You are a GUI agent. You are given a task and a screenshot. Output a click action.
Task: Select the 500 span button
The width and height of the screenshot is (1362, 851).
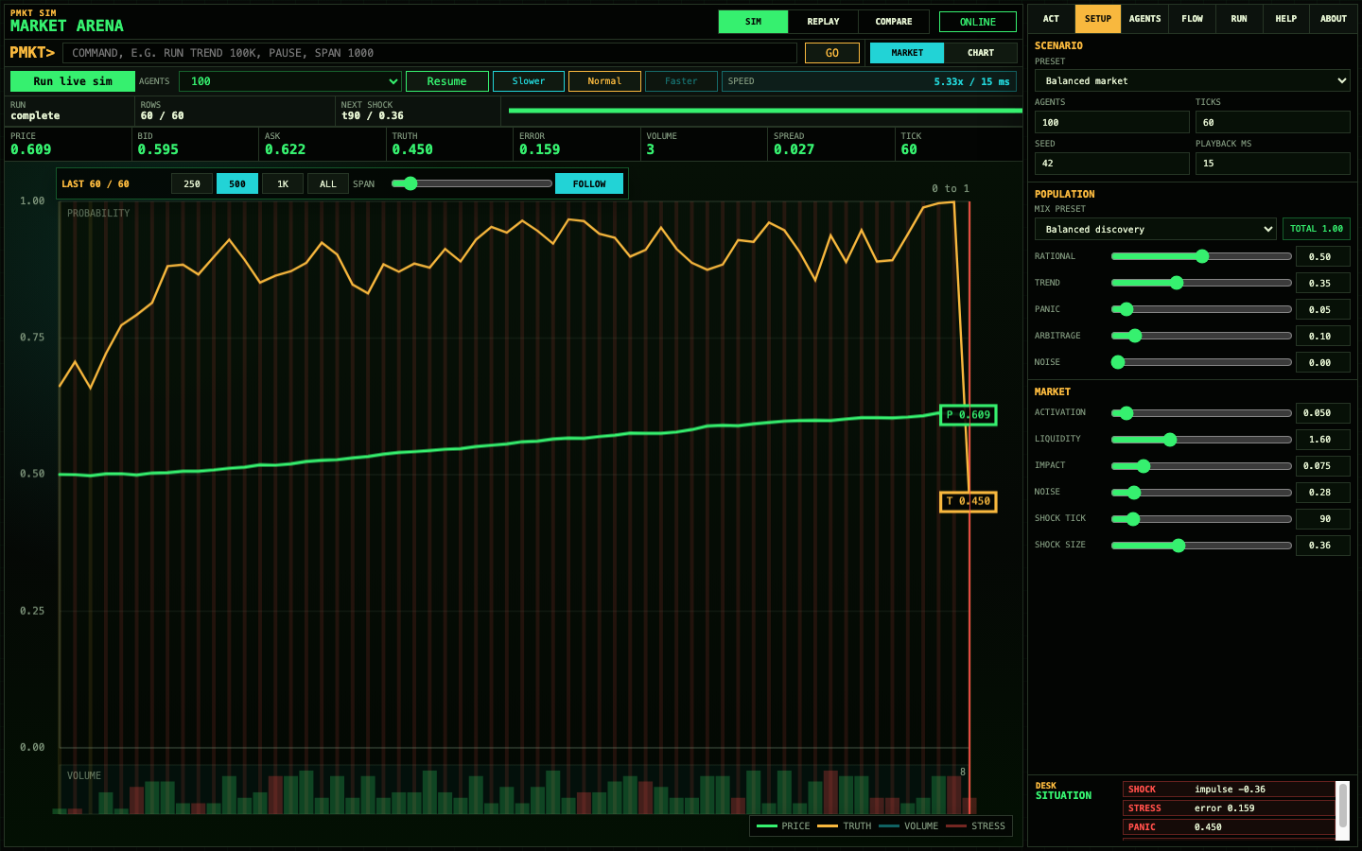237,183
